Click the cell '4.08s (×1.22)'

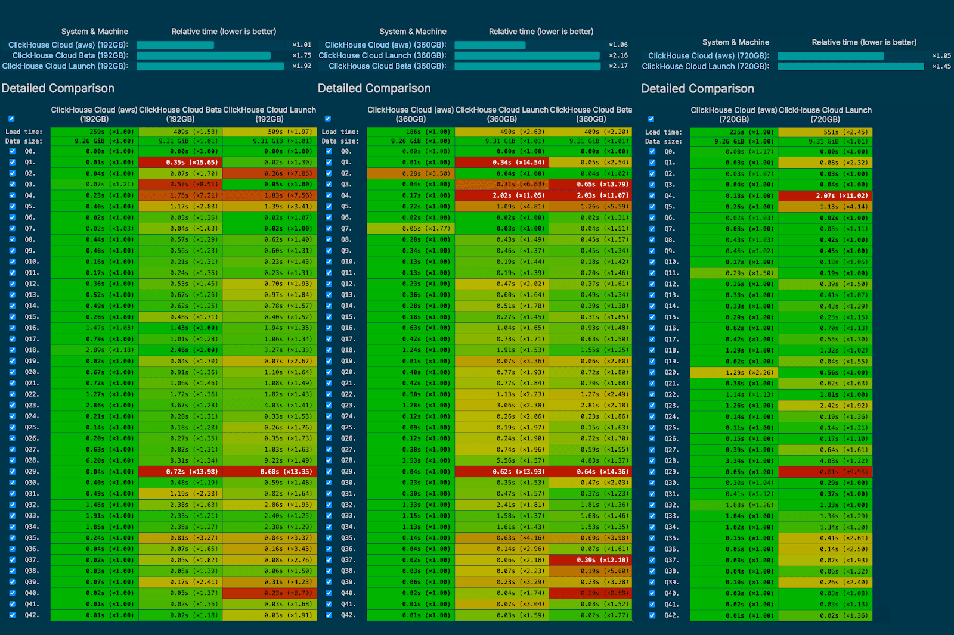[x=825, y=461]
